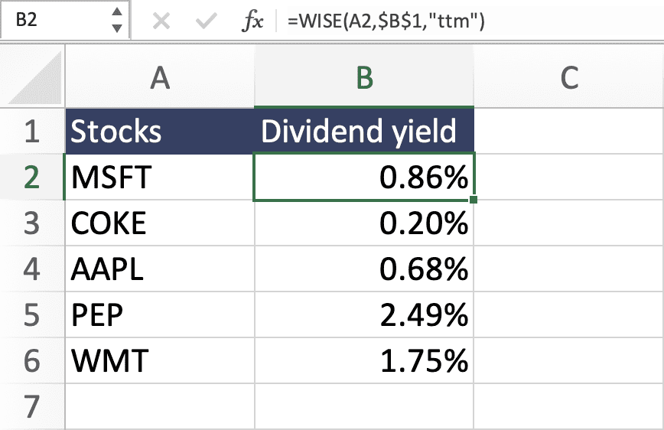Click into the formula bar text
The height and width of the screenshot is (430, 664).
459,22
